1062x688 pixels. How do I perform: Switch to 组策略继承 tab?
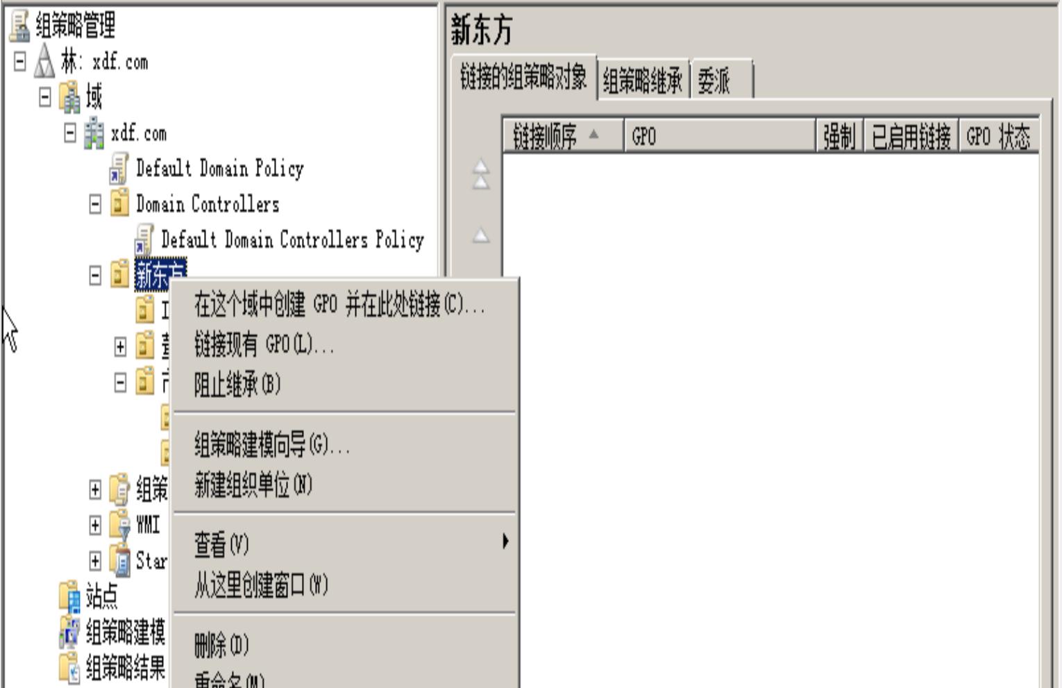pos(643,81)
